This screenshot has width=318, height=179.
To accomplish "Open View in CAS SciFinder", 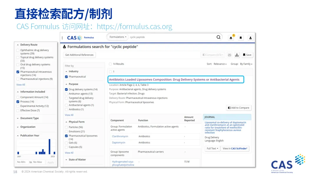I will [235, 149].
